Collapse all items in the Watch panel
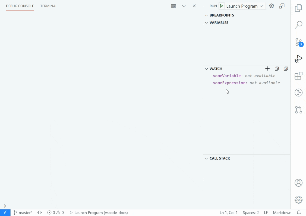Image resolution: width=306 pixels, height=216 pixels. click(x=277, y=69)
